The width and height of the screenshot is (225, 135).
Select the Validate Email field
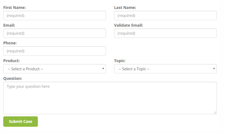tap(165, 33)
